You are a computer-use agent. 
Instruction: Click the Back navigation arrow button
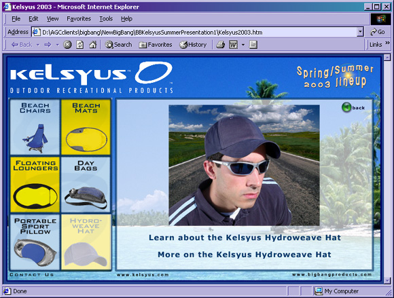[x=22, y=45]
